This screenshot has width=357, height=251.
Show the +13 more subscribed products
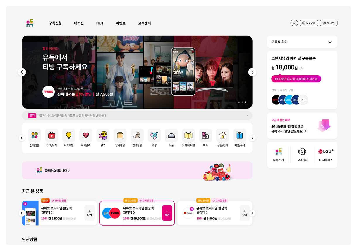(303, 100)
